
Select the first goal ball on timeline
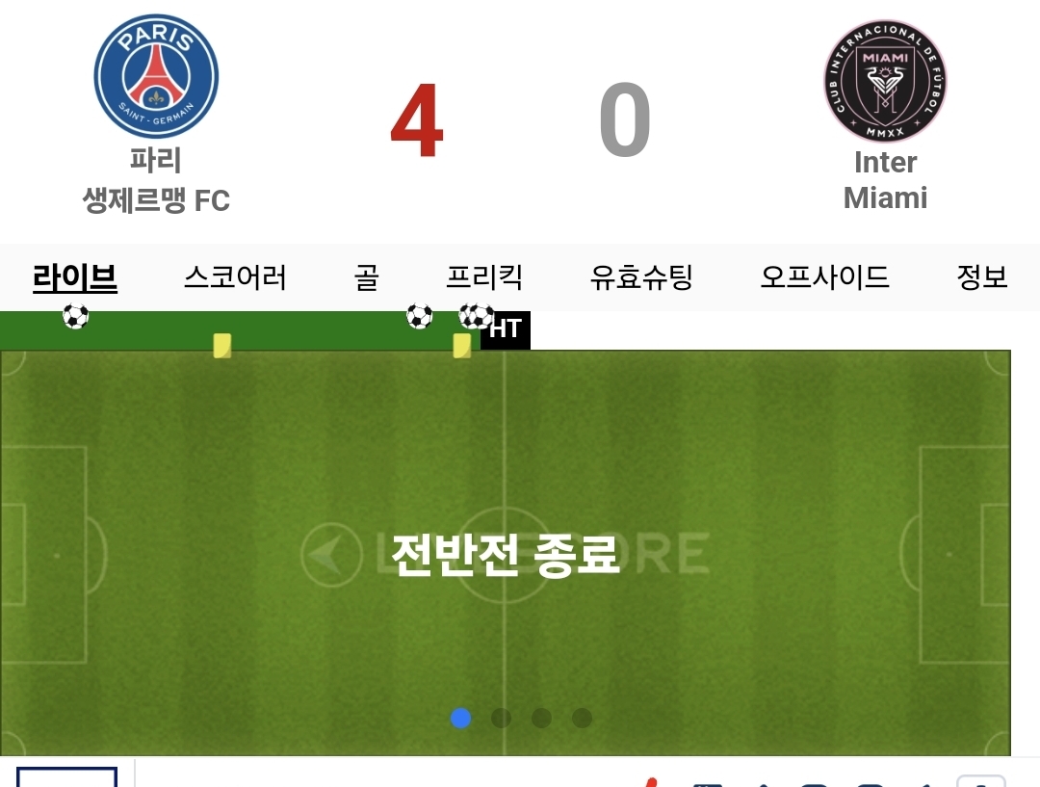(x=76, y=316)
